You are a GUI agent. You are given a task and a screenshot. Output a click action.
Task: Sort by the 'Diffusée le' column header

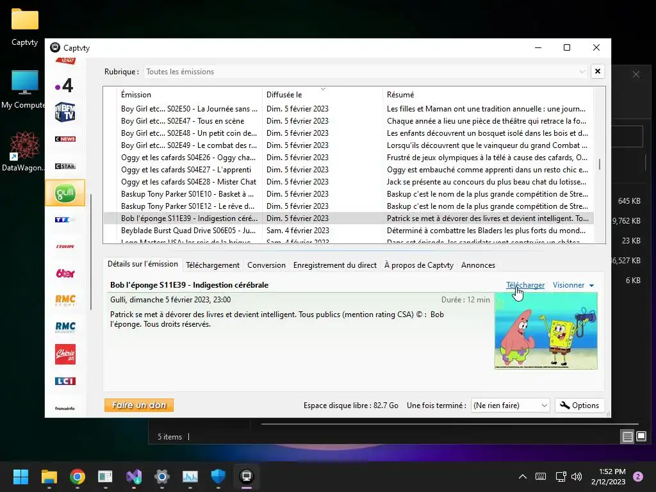click(322, 95)
